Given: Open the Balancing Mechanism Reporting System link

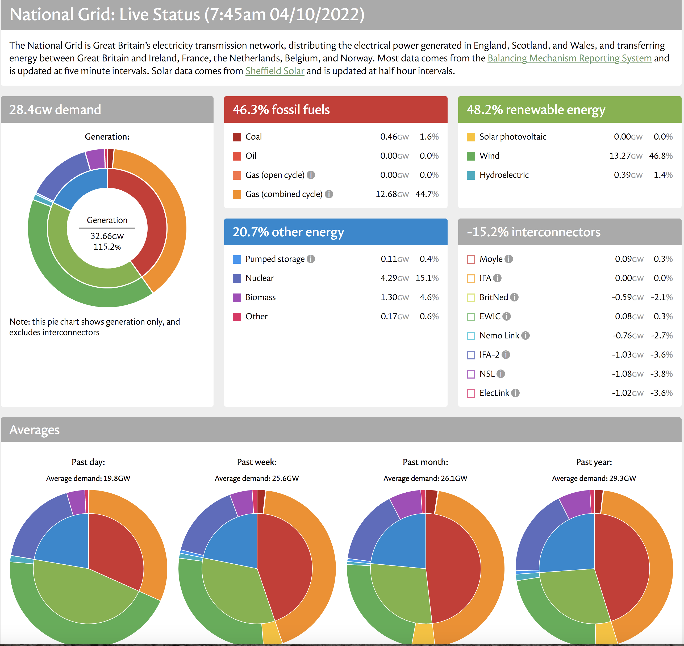Looking at the screenshot, I should (569, 58).
